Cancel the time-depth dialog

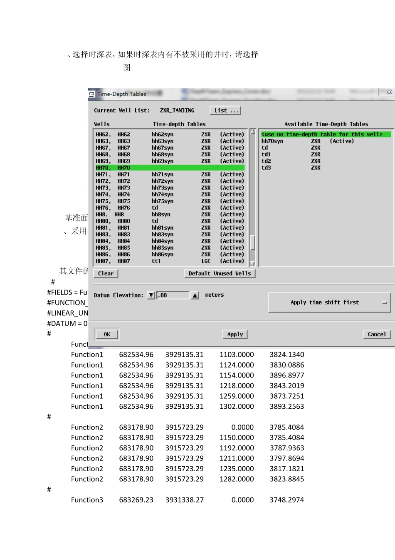coord(376,335)
